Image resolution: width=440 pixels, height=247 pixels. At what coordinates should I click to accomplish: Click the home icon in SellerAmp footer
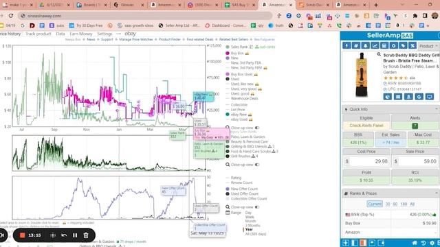point(415,243)
